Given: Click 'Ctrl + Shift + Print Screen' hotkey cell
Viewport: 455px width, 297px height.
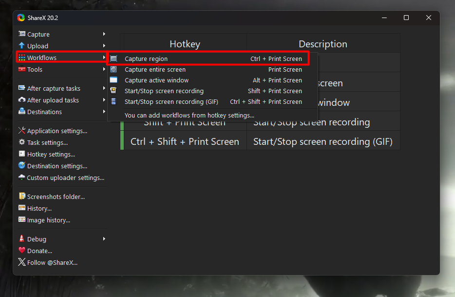Looking at the screenshot, I should tap(185, 141).
